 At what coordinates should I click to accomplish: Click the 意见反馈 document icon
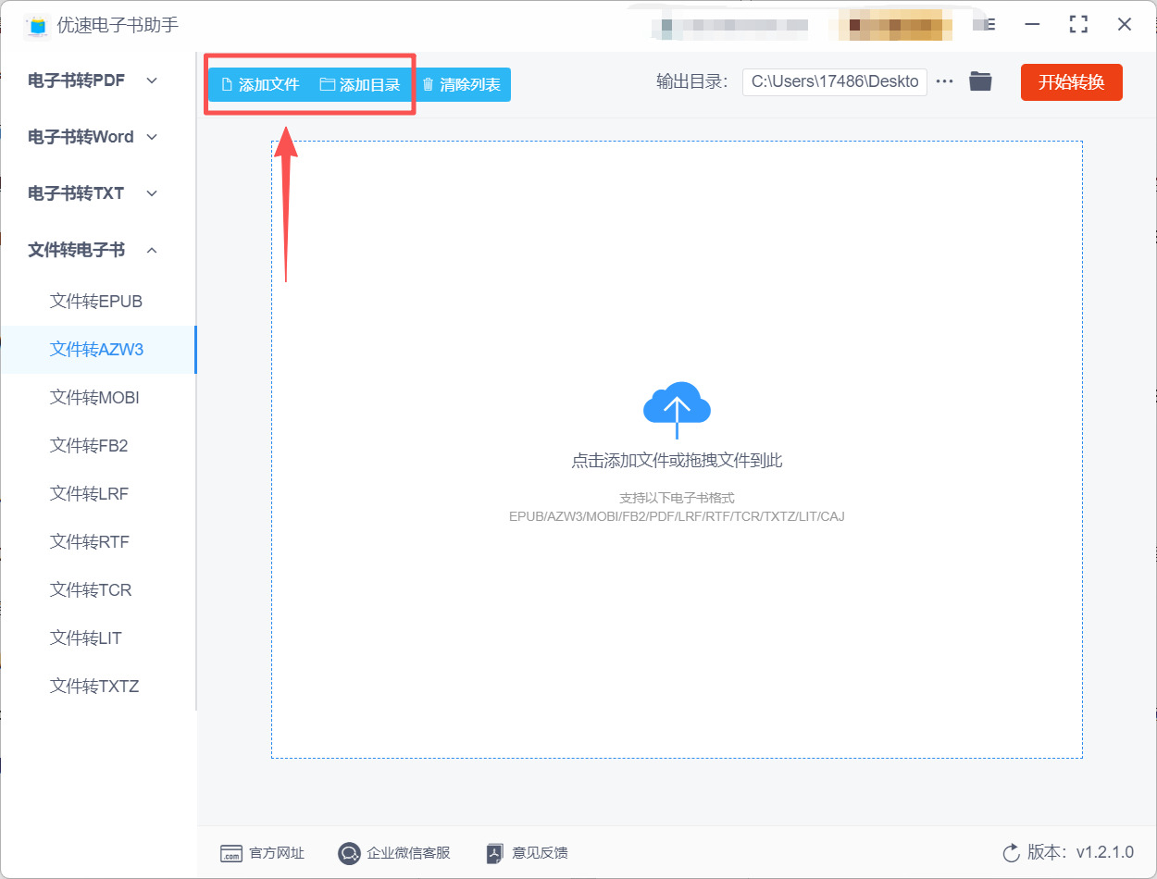[495, 853]
